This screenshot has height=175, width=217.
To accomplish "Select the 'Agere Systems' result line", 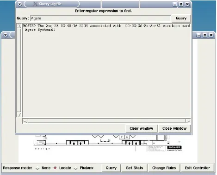I will (x=40, y=30).
